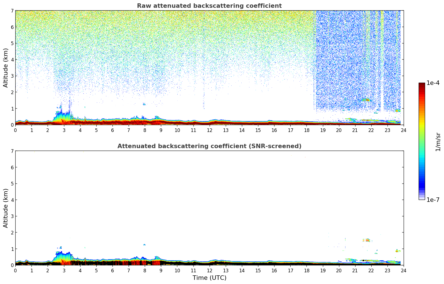Click time tick '10' under the lower plot
The height and width of the screenshot is (284, 444).
click(x=177, y=270)
